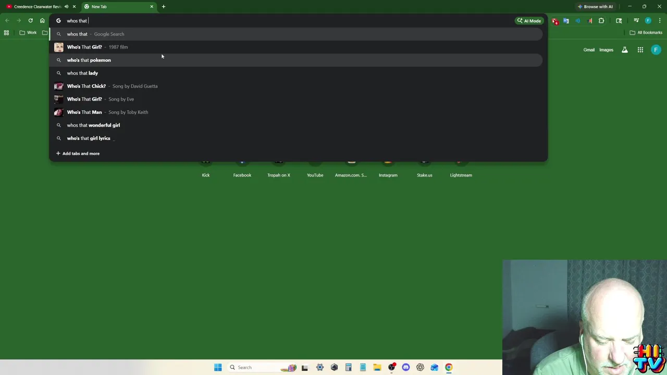Open the media controls music icon
Viewport: 667px width, 375px height.
pos(636,21)
